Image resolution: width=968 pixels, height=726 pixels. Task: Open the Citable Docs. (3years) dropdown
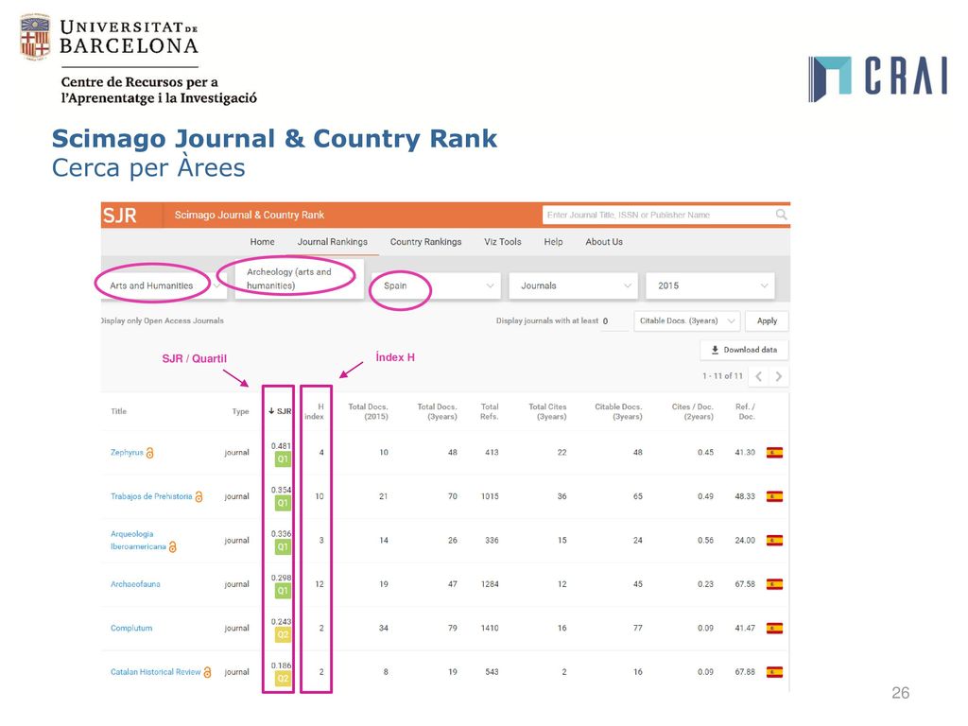(x=686, y=321)
